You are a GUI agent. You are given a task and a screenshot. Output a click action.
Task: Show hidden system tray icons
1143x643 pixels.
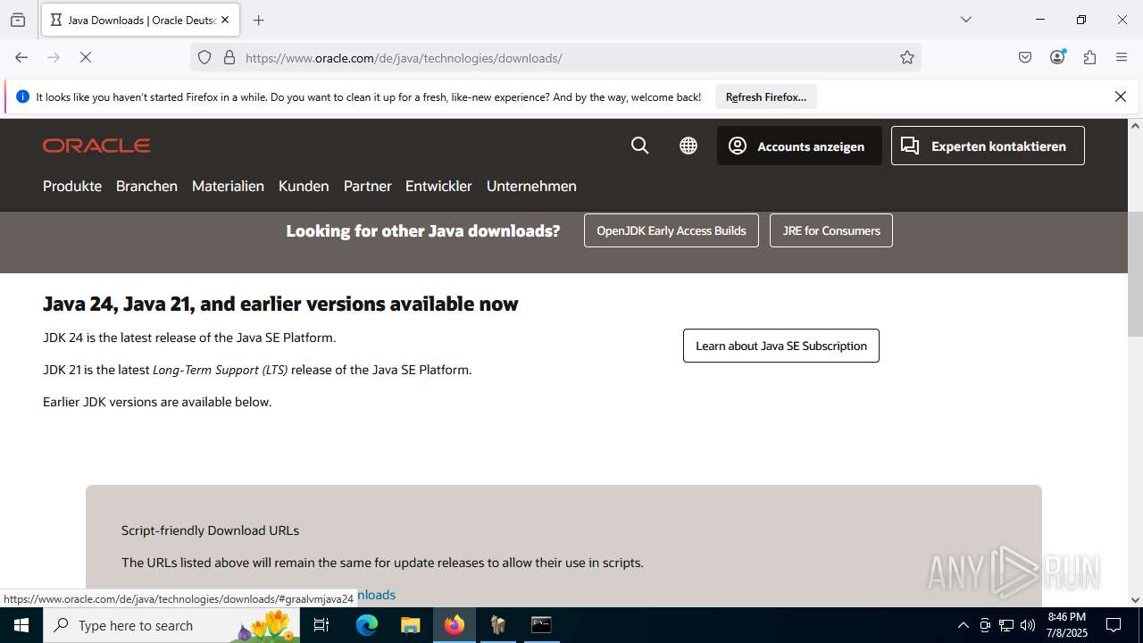point(963,625)
